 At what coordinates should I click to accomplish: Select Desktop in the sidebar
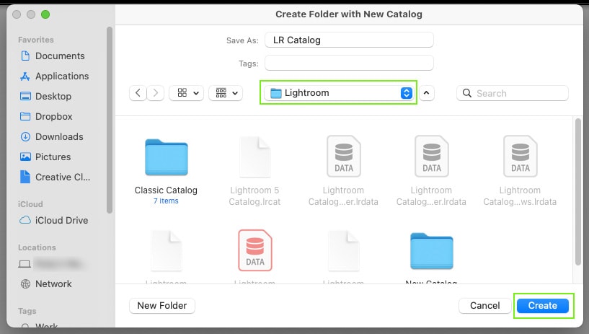[x=45, y=97]
